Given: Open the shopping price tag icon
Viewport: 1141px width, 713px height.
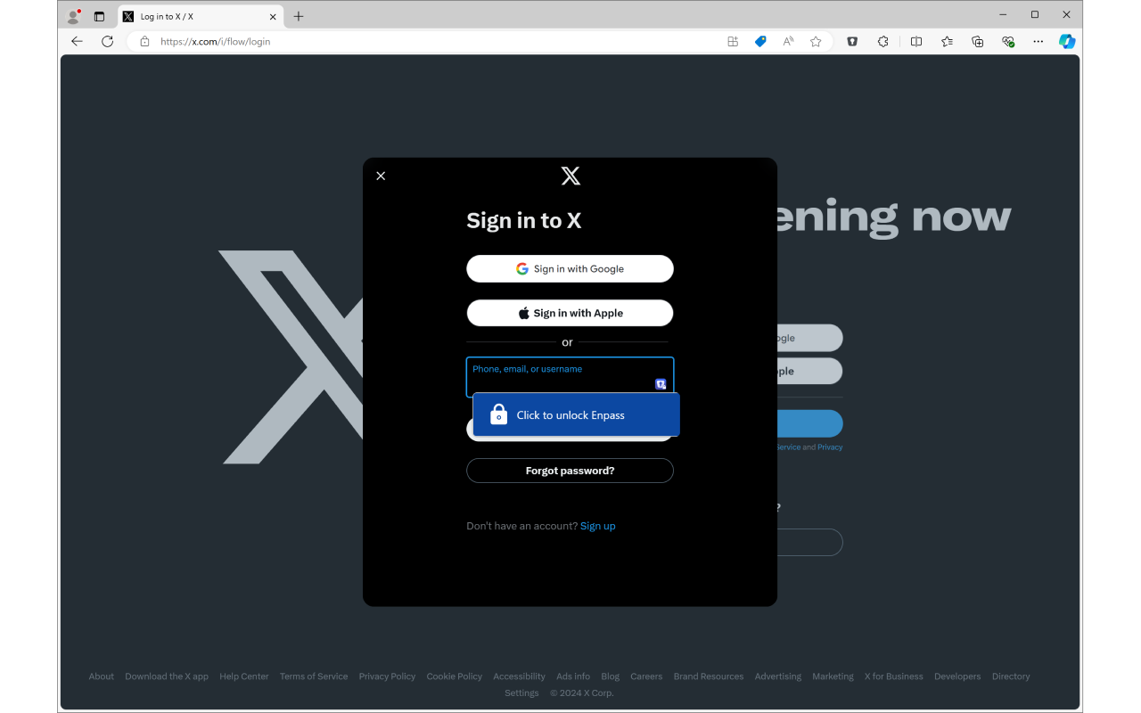Looking at the screenshot, I should coord(760,41).
